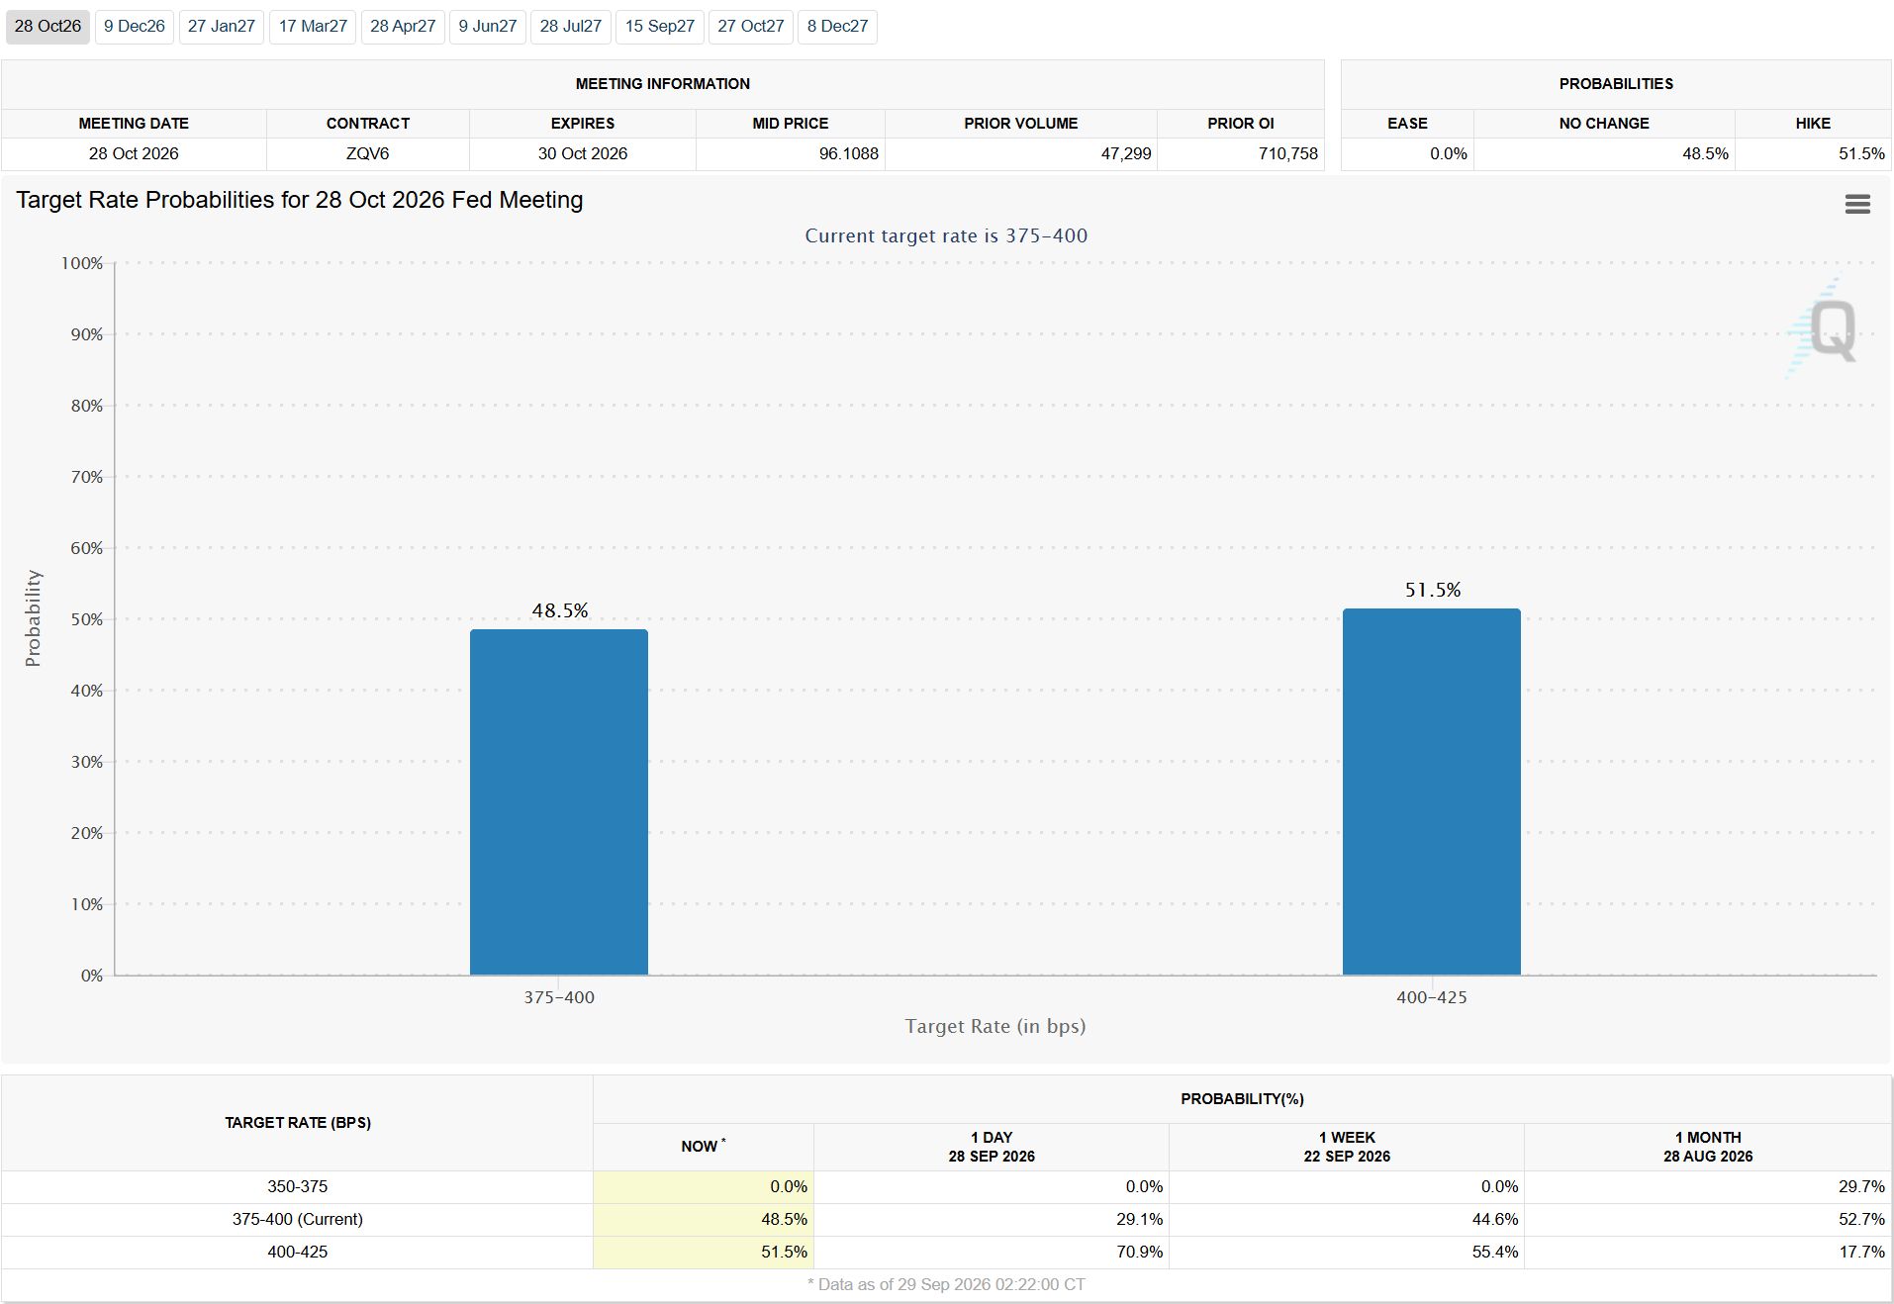Switch to the 9 Dec26 meeting tab
The width and height of the screenshot is (1894, 1304).
[135, 27]
